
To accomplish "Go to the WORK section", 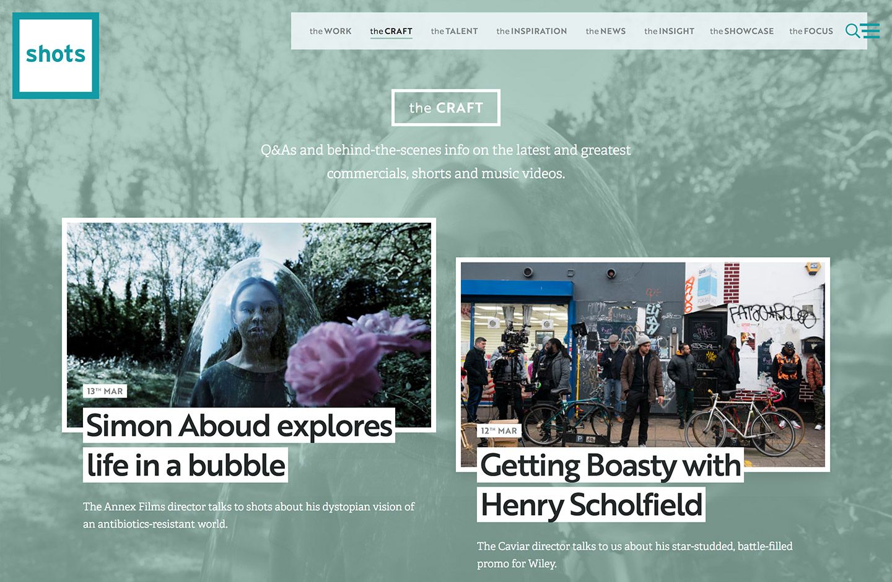I will (x=330, y=31).
